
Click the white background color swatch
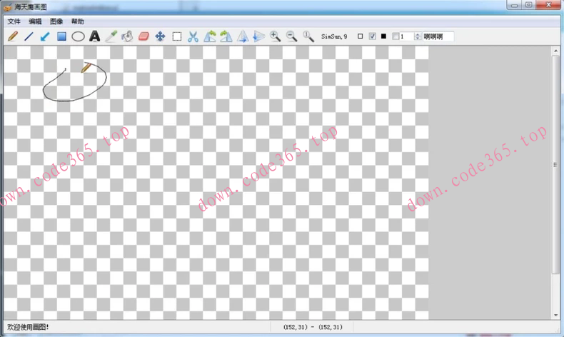[360, 36]
